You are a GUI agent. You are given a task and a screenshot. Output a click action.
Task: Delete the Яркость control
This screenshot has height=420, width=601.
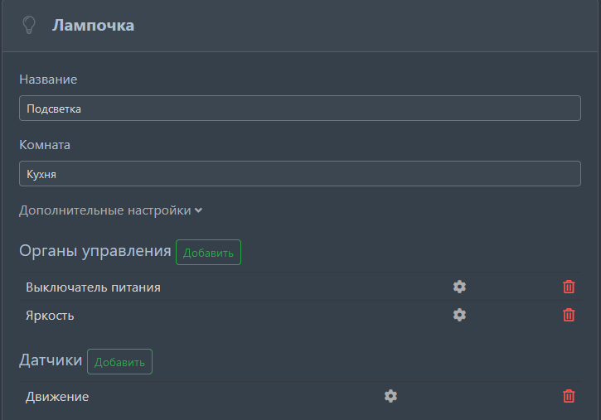coord(569,315)
